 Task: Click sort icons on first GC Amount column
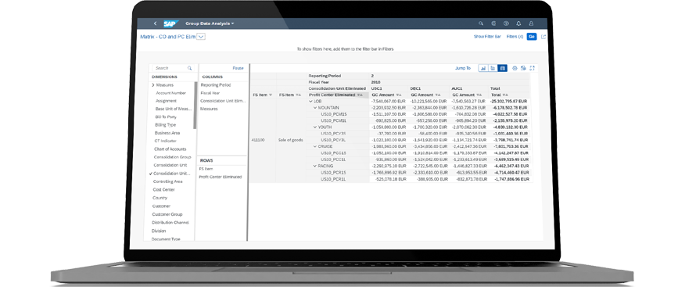(399, 95)
